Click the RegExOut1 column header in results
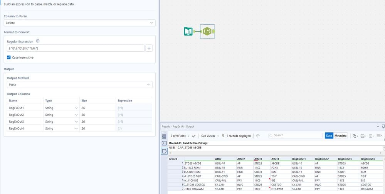The height and width of the screenshot is (194, 385). coord(303,159)
